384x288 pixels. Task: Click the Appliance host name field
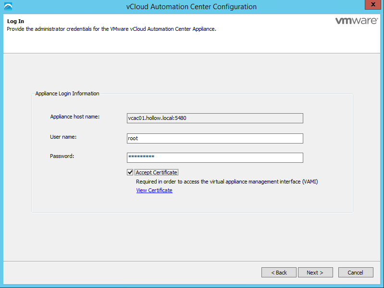coord(214,118)
